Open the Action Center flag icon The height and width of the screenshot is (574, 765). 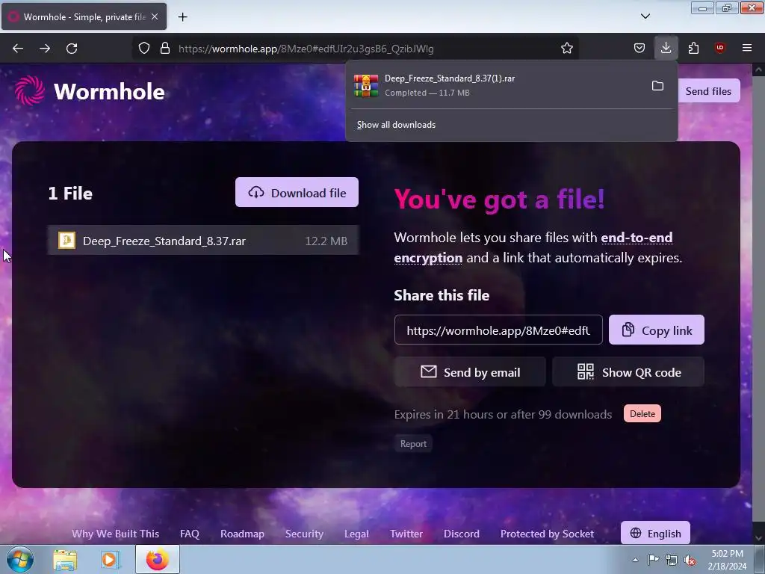point(653,560)
